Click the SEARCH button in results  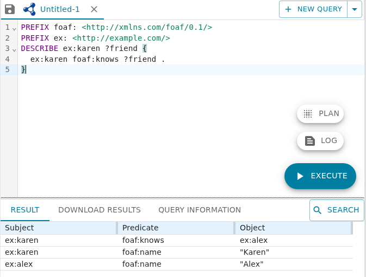337,210
